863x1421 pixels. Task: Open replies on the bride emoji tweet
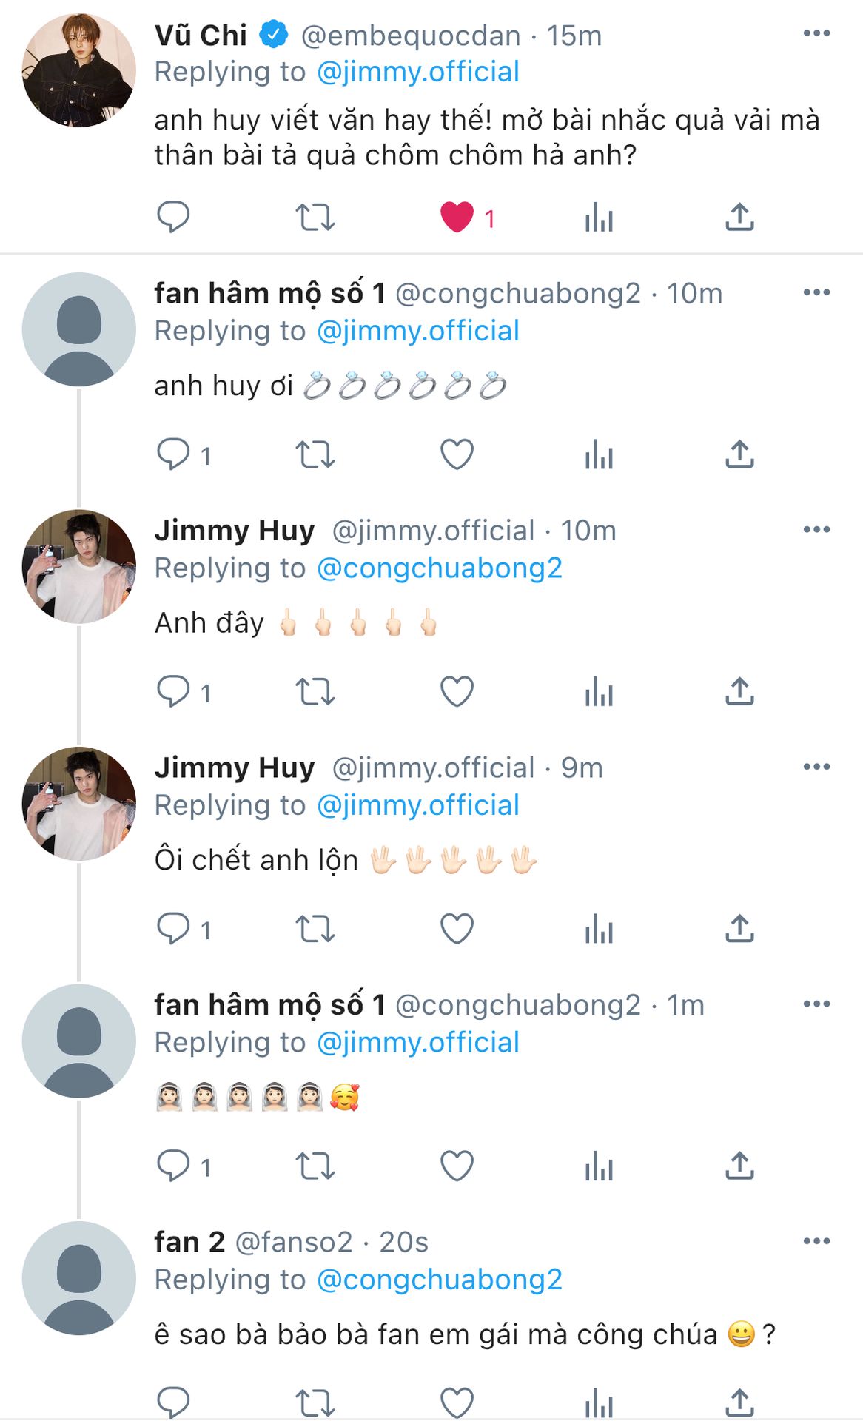184,1166
